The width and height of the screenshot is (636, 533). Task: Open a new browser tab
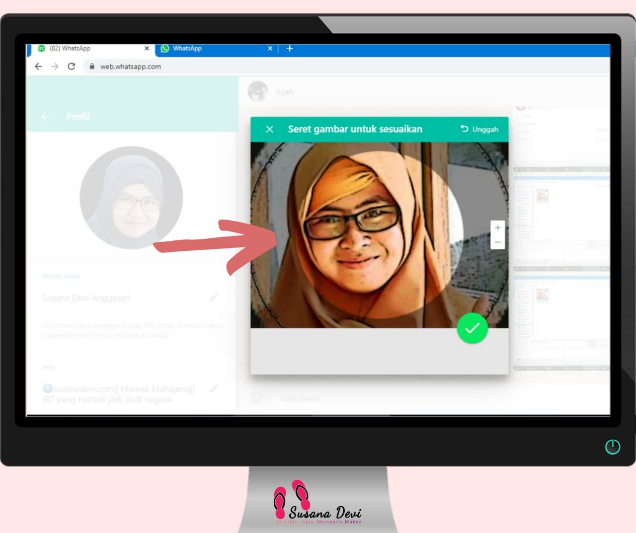tap(290, 49)
